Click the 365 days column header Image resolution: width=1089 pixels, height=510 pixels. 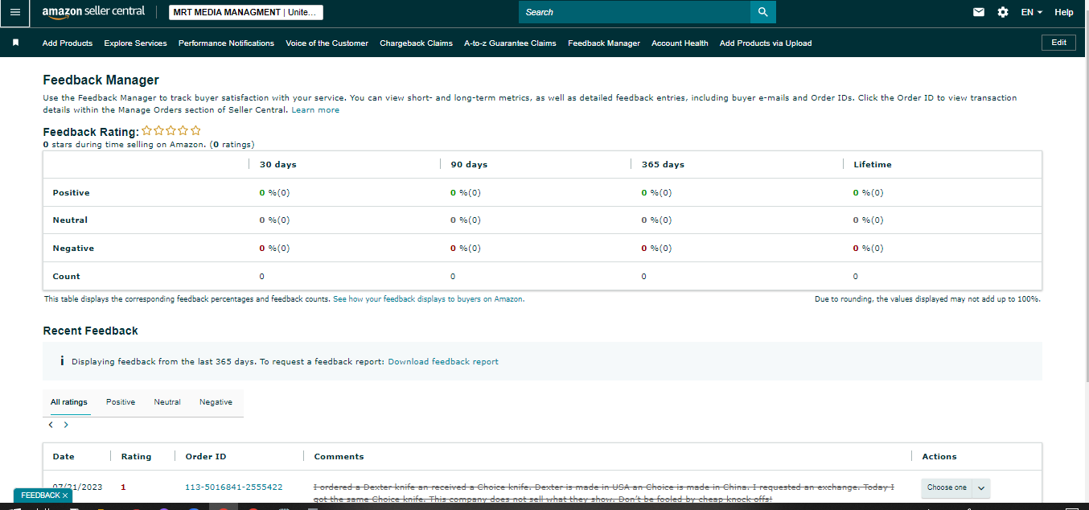point(663,164)
